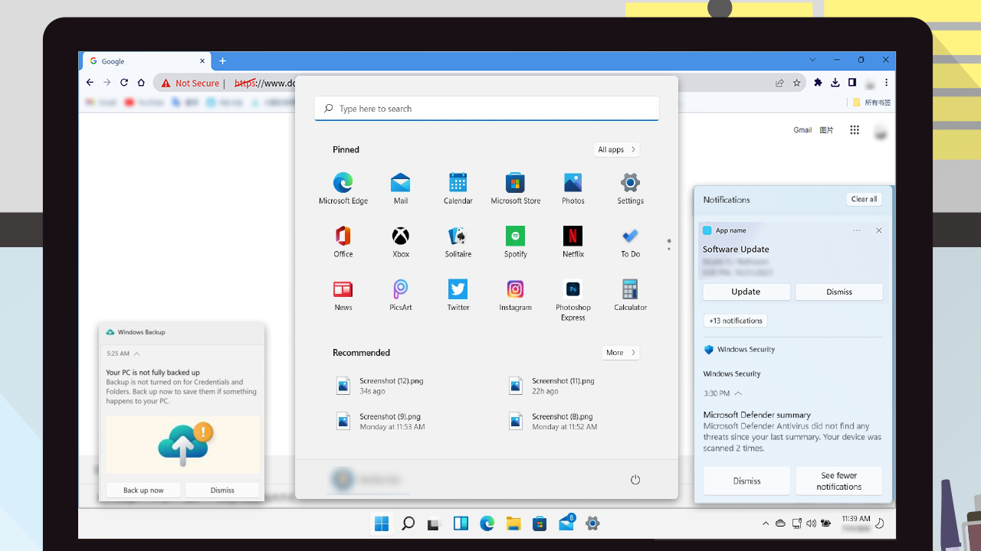This screenshot has width=981, height=551.
Task: Open the volume control in the system tray
Action: pos(812,523)
